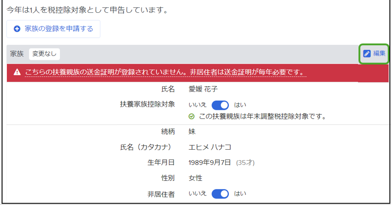Click the katakana name エヒメ ハナコ

pyautogui.click(x=210, y=147)
